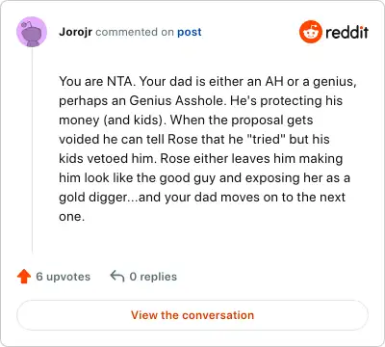Image resolution: width=385 pixels, height=347 pixels.
Task: Click the line beginning "money (and kids)"
Action: (x=186, y=120)
